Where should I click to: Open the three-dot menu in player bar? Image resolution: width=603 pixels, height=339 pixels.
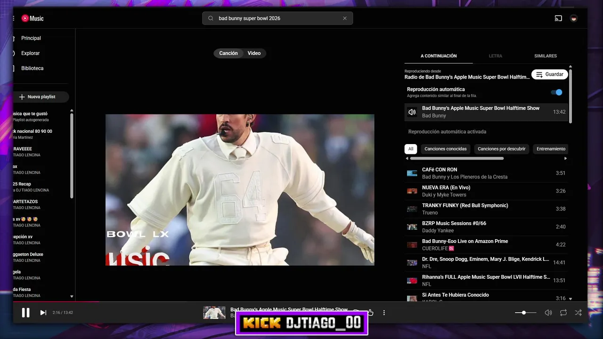(384, 313)
